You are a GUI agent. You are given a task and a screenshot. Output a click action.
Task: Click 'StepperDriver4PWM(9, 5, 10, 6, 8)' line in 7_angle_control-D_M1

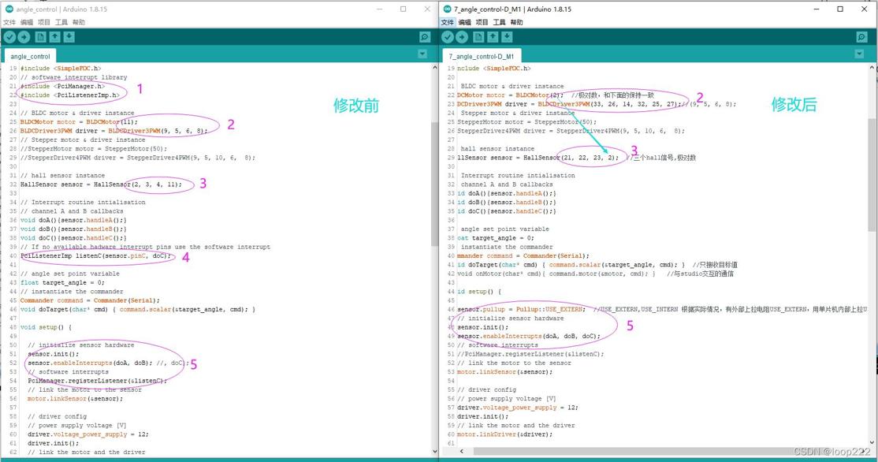click(571, 131)
